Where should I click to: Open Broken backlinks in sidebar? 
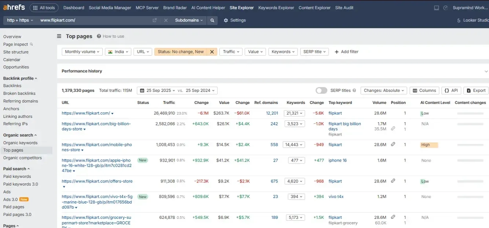pyautogui.click(x=19, y=93)
